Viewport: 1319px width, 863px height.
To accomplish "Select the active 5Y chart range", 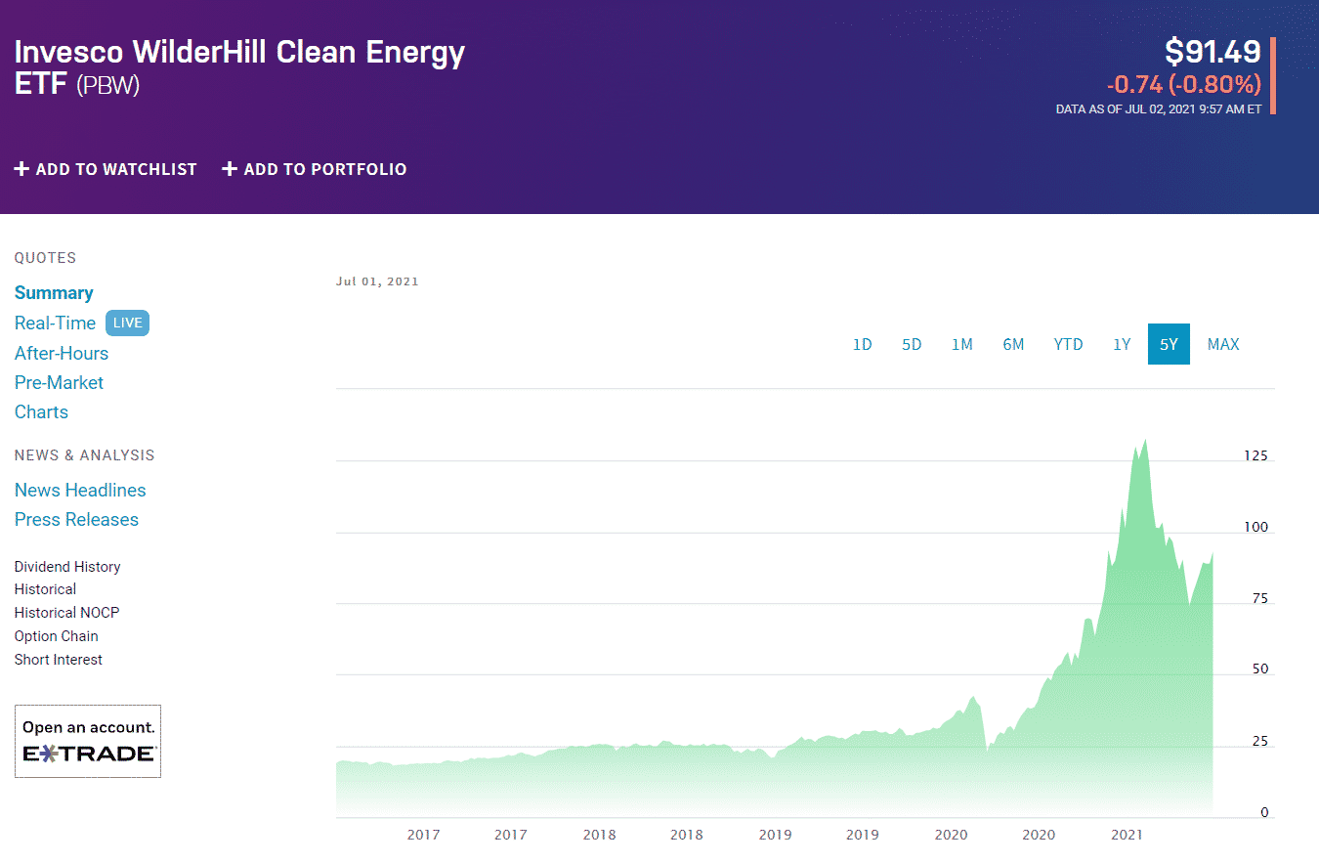I will 1169,344.
